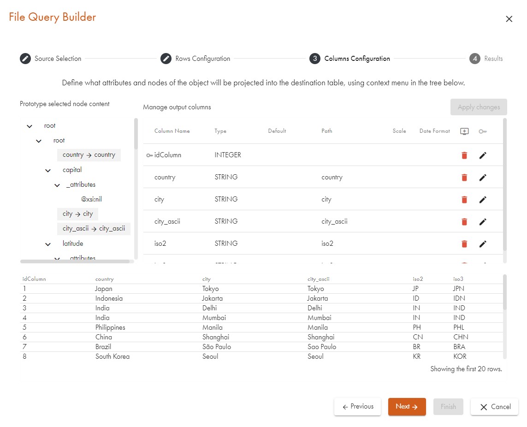Click the add column header icon

coord(464,131)
